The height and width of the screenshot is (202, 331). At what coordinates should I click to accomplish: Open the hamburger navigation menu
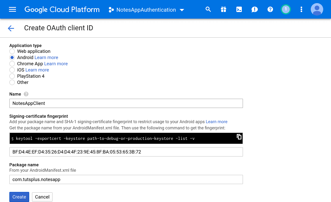(x=12, y=9)
